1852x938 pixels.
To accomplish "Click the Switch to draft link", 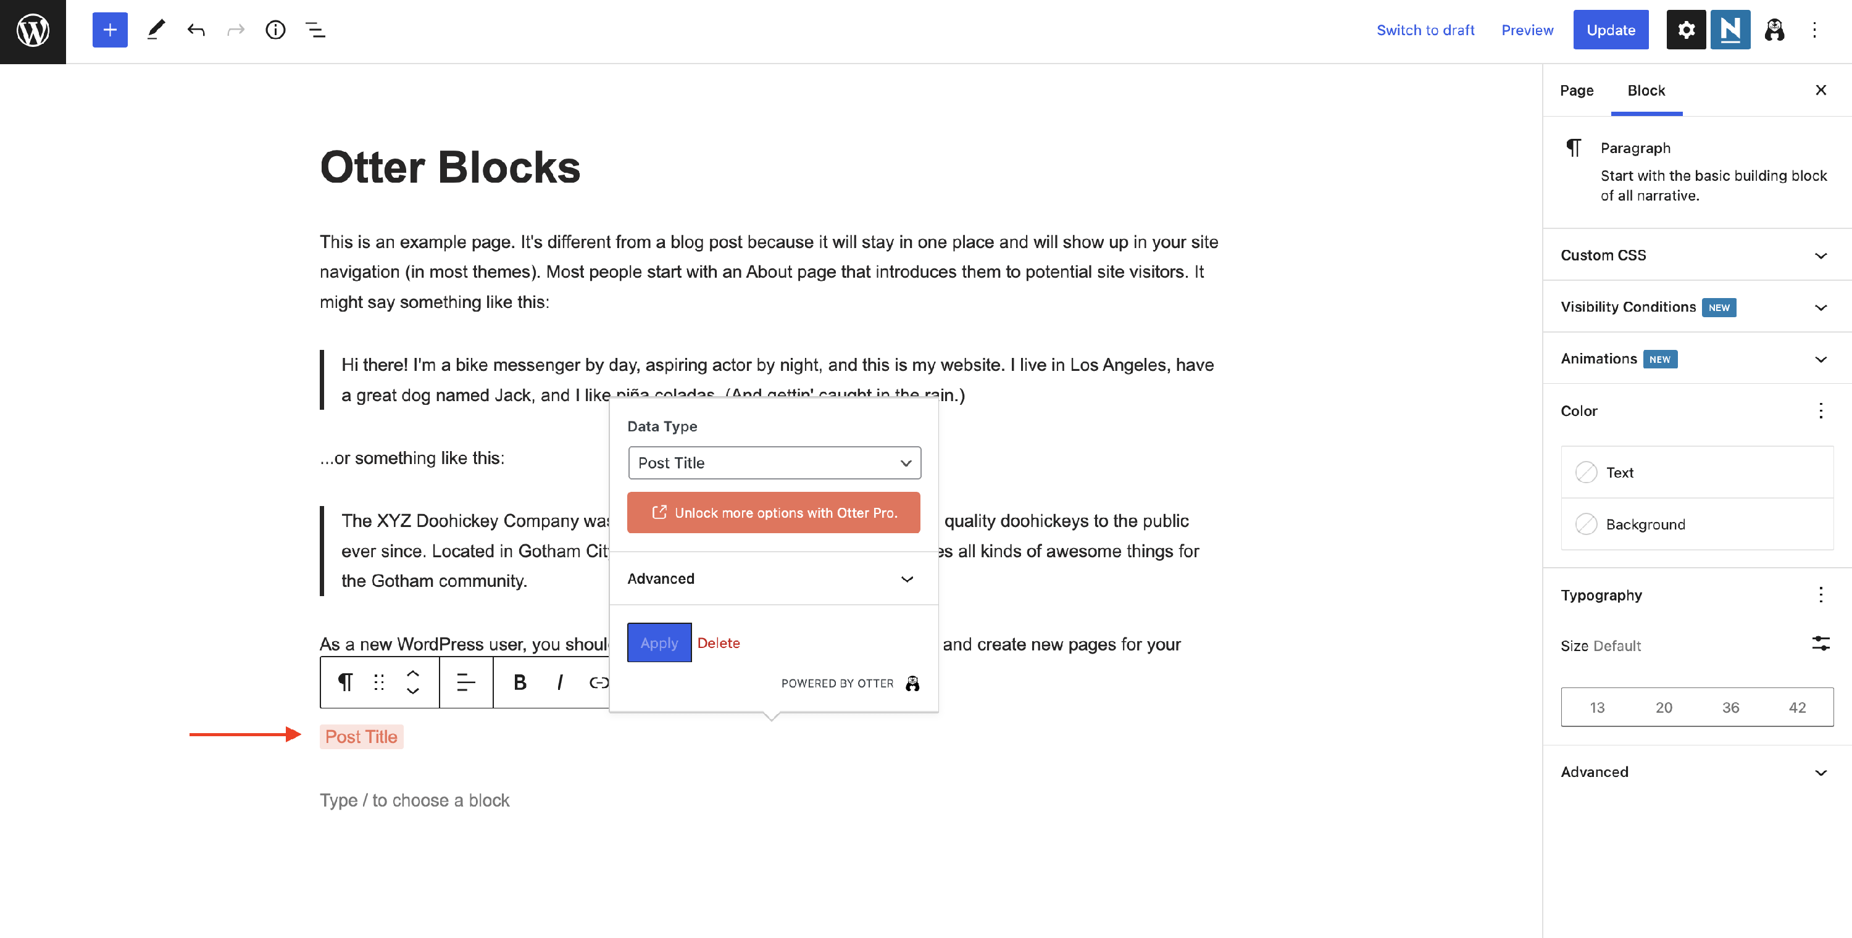I will pyautogui.click(x=1425, y=30).
